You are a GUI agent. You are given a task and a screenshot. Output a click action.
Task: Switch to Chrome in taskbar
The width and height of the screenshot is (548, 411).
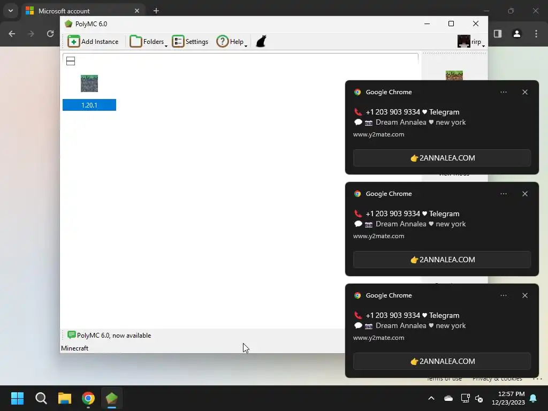pyautogui.click(x=88, y=398)
